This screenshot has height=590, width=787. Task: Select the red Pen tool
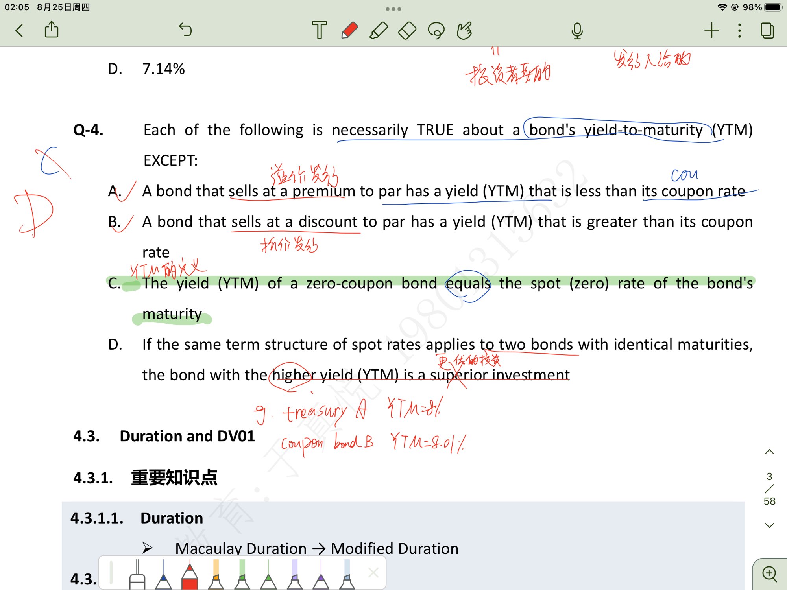349,30
